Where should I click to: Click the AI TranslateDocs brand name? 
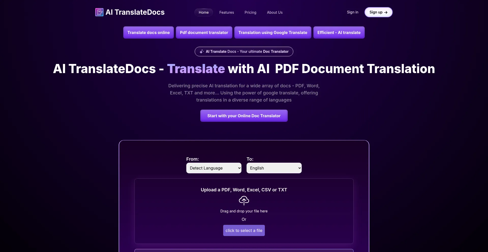(135, 12)
